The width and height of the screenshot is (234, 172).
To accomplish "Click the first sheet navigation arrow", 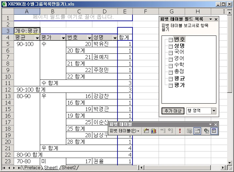I will click(x=4, y=168).
